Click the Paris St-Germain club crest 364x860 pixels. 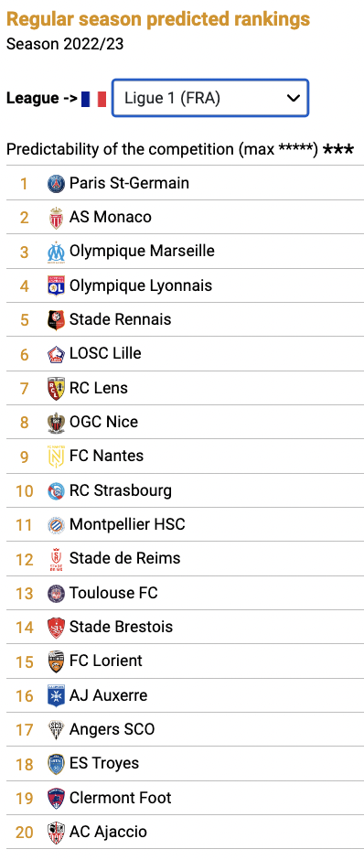56,183
